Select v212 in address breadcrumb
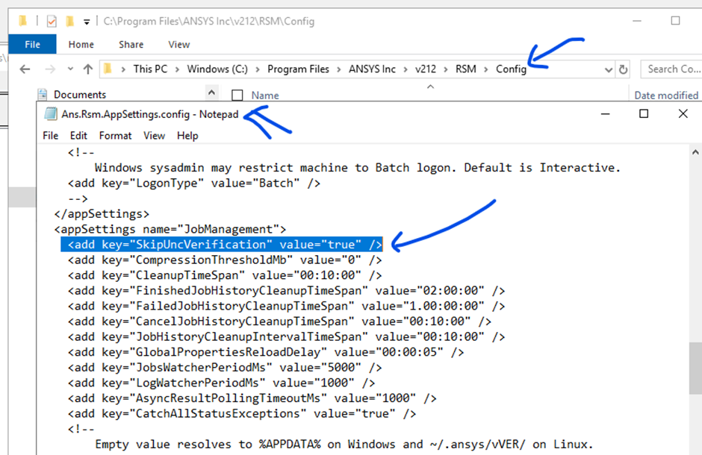The height and width of the screenshot is (455, 702). 426,69
